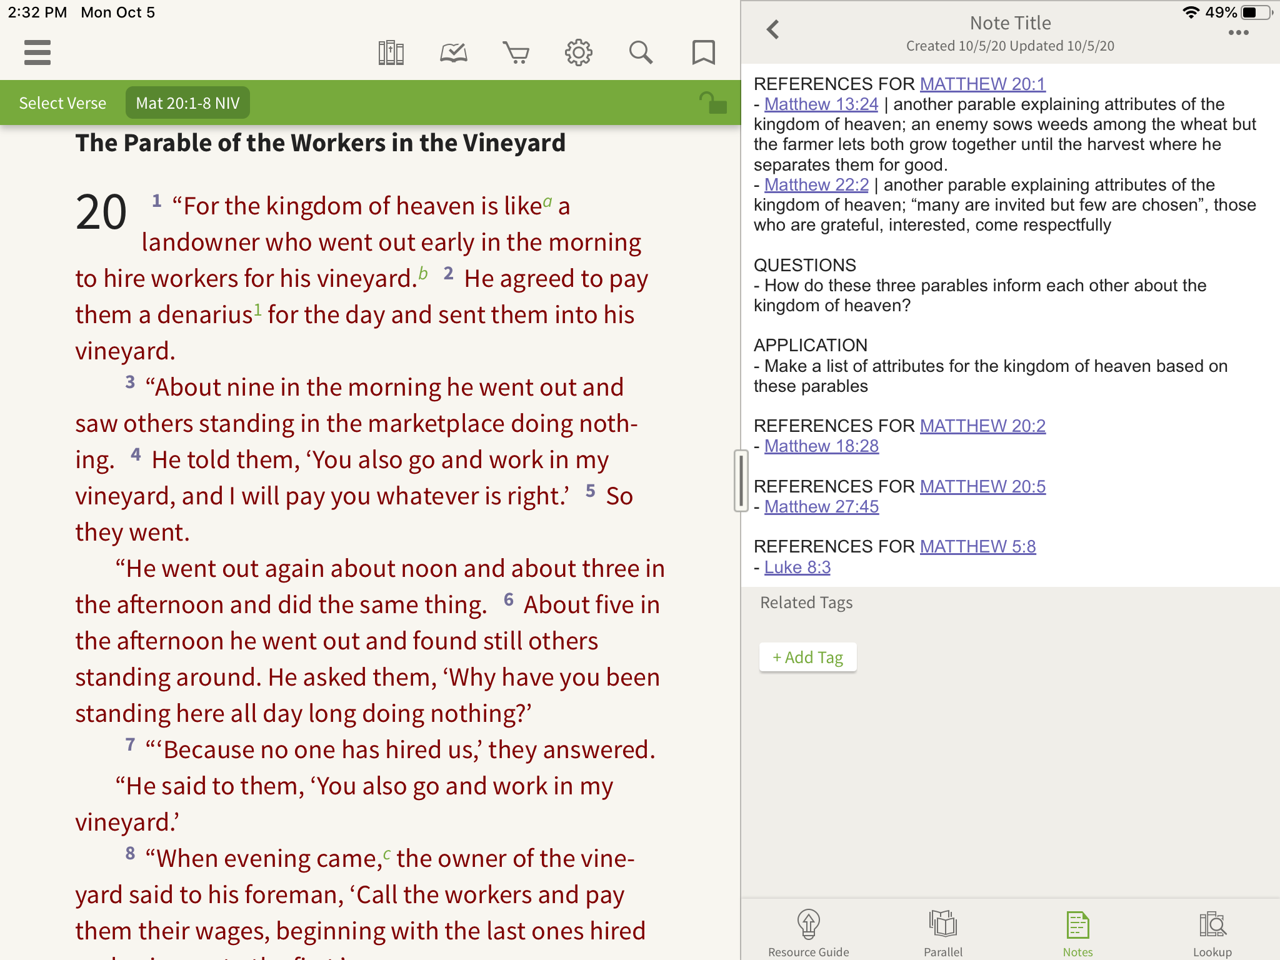The height and width of the screenshot is (960, 1280).
Task: Open the MATTHEW 5:8 link
Action: pyautogui.click(x=977, y=546)
